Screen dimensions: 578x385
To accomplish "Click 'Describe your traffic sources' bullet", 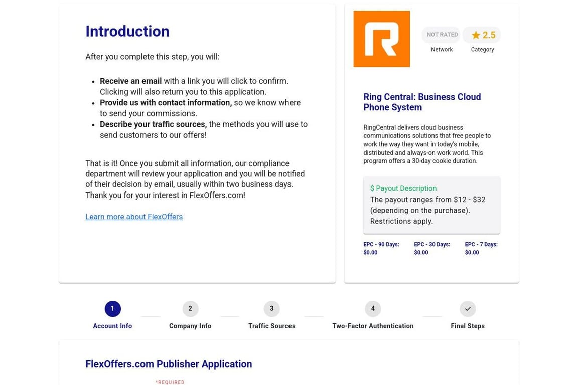I will coord(154,124).
